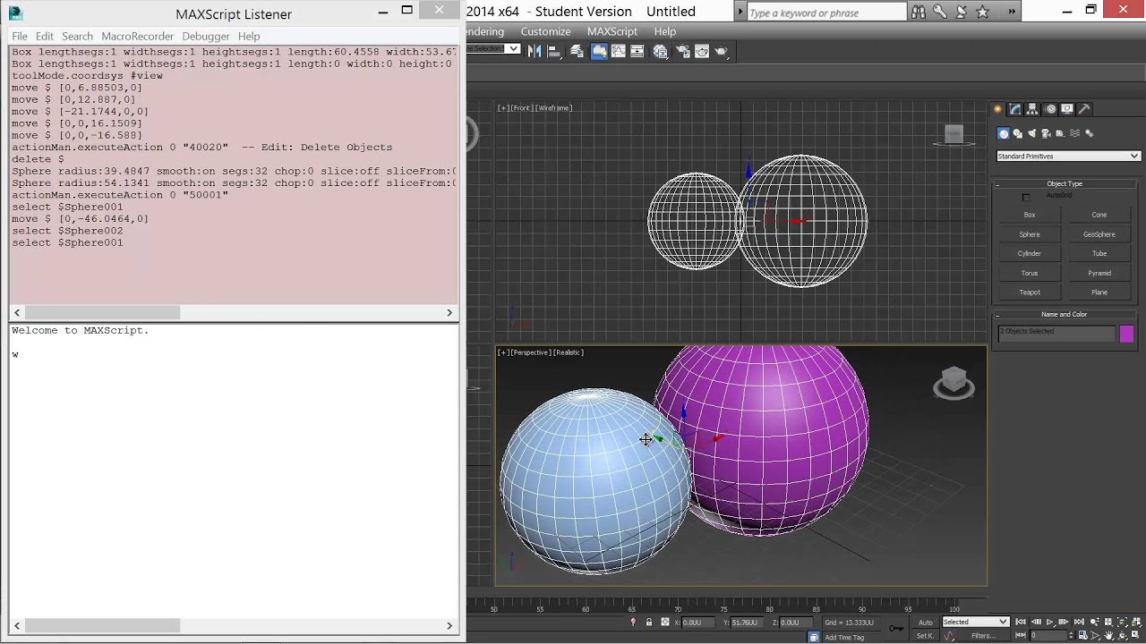Open the Modify panel tab
The height and width of the screenshot is (644, 1146).
coord(1015,109)
